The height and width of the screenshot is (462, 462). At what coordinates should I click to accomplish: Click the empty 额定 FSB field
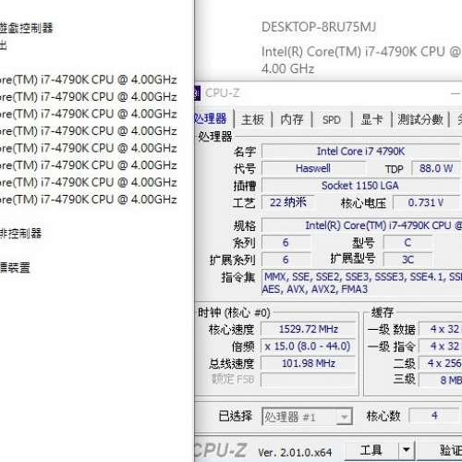[x=308, y=380]
